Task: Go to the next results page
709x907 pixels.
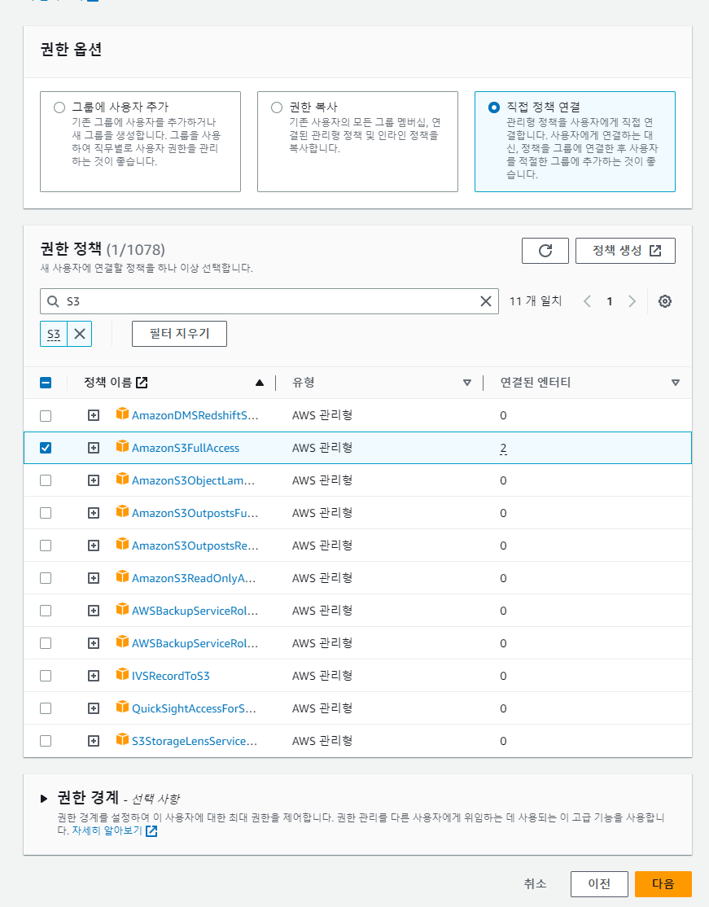Action: click(x=632, y=301)
